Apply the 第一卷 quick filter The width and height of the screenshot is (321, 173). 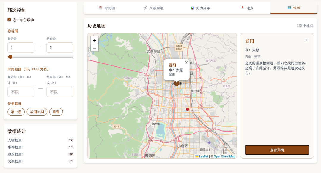16,112
